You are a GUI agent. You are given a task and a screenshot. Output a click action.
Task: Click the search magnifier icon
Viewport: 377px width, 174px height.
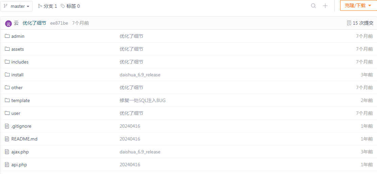click(313, 6)
